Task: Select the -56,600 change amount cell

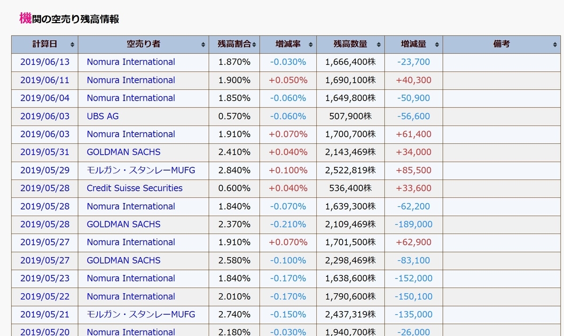Action: click(x=414, y=116)
